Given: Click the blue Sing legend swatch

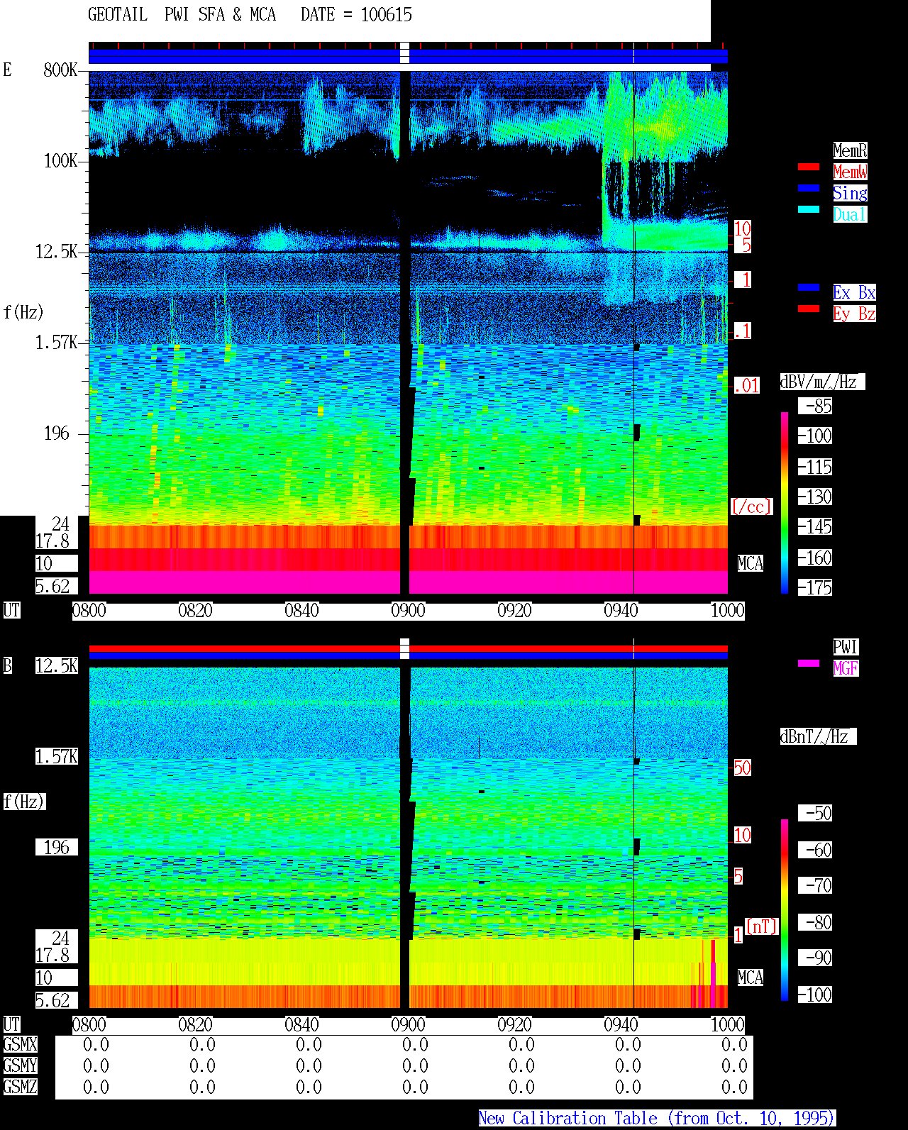Looking at the screenshot, I should [809, 188].
